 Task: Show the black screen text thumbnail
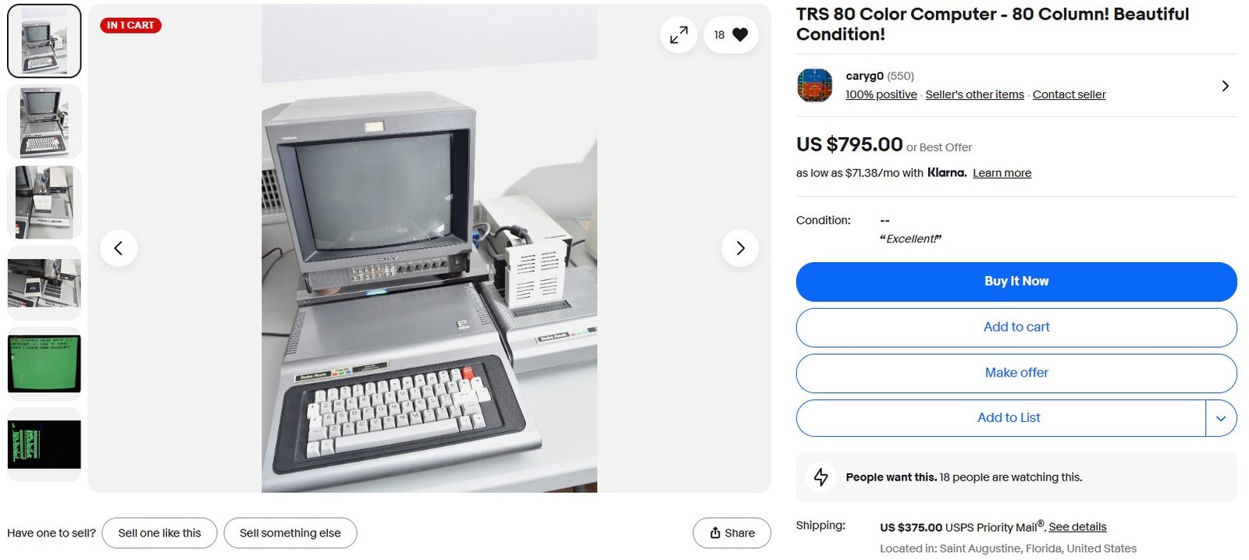click(x=44, y=445)
